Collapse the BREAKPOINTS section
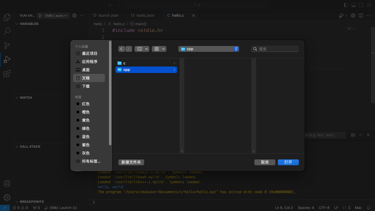 (17, 202)
